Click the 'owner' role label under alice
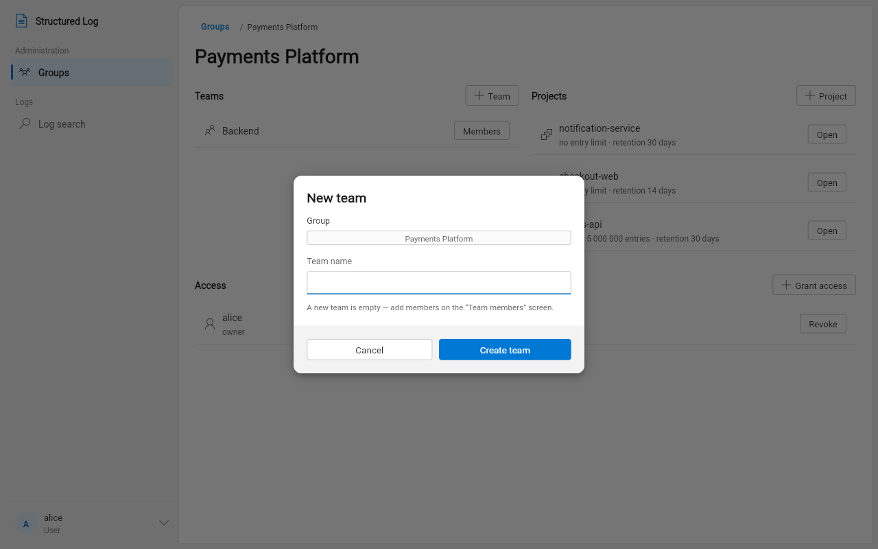 (x=233, y=331)
